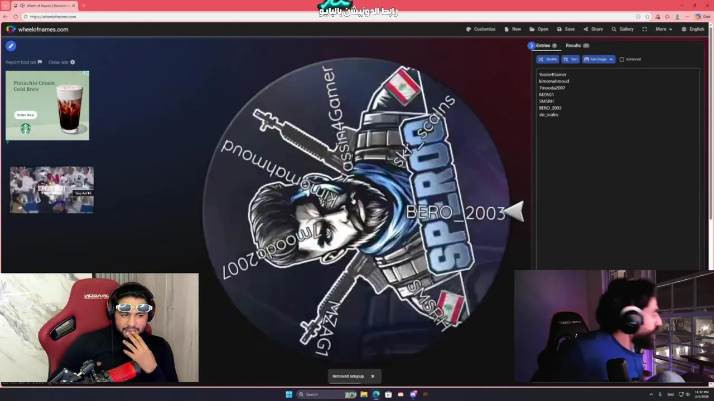Reload the page
The height and width of the screenshot is (401, 714).
[x=16, y=17]
